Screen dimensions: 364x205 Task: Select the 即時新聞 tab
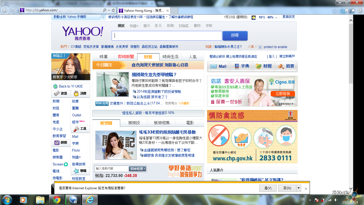tap(126, 57)
